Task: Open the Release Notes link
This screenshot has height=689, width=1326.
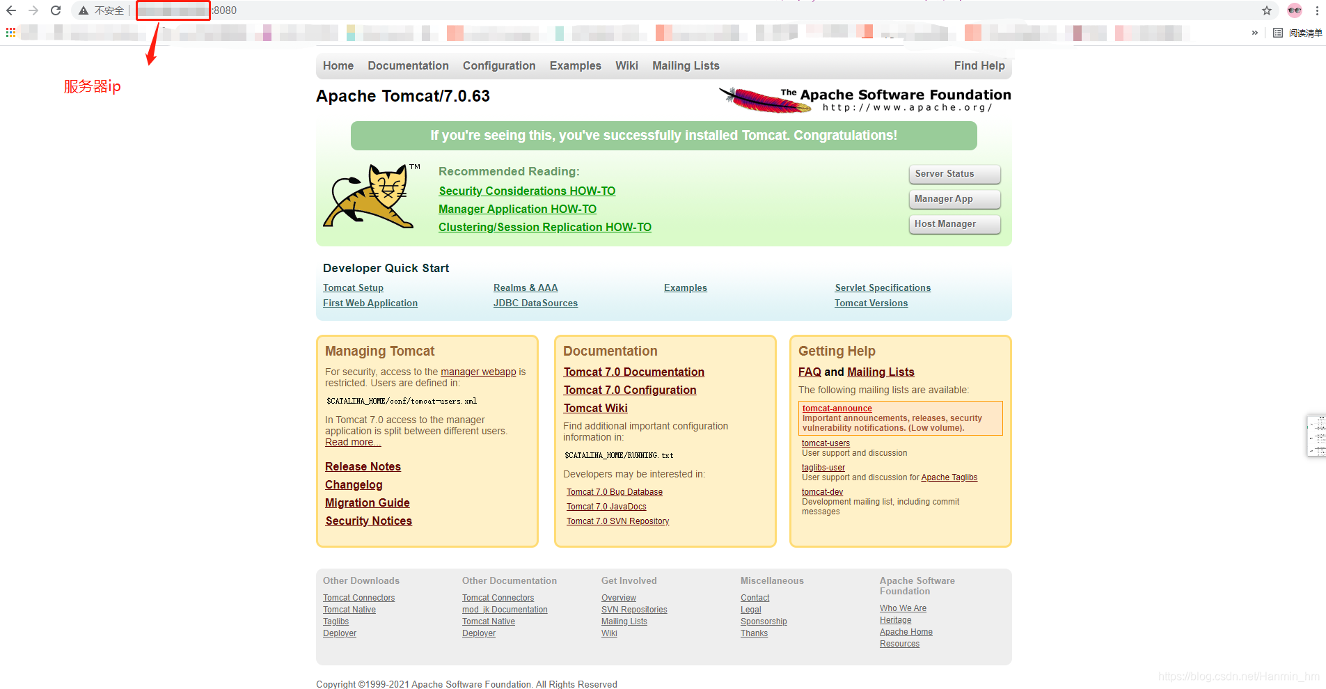Action: (363, 466)
